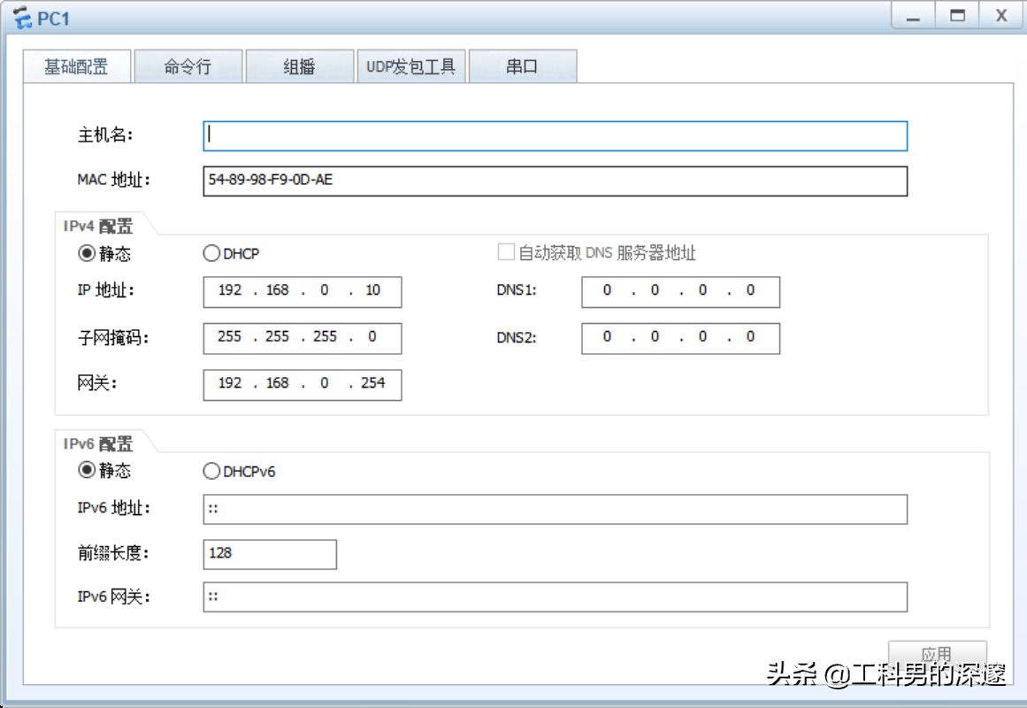
Task: Click the IPv6 网关 label
Action: point(113,596)
